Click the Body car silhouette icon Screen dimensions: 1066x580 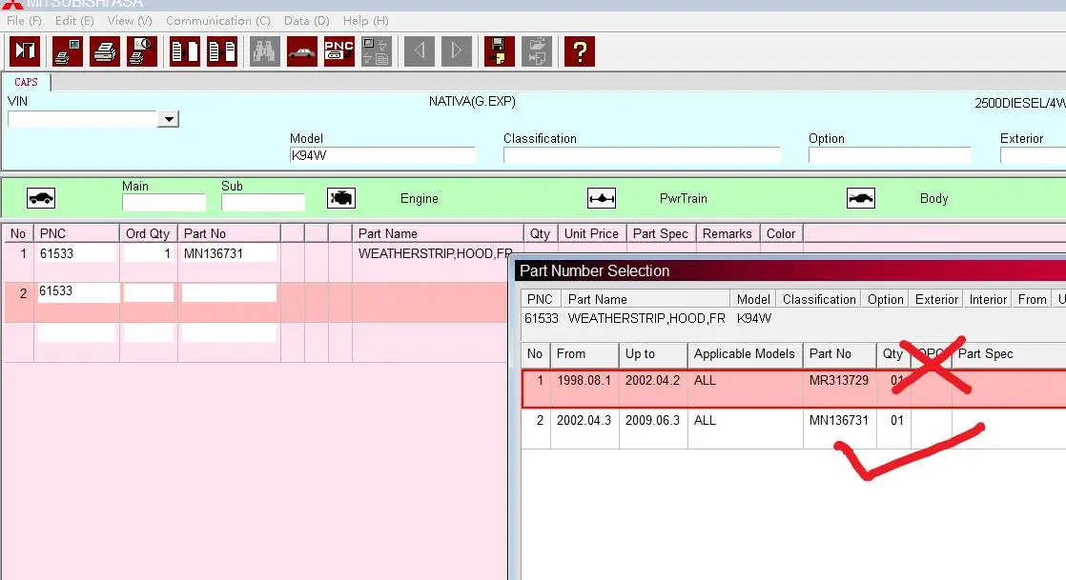[x=861, y=198]
